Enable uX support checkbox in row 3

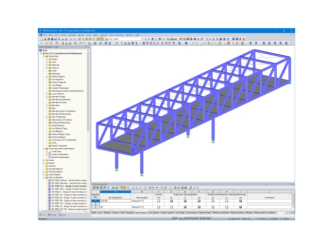tap(171, 207)
